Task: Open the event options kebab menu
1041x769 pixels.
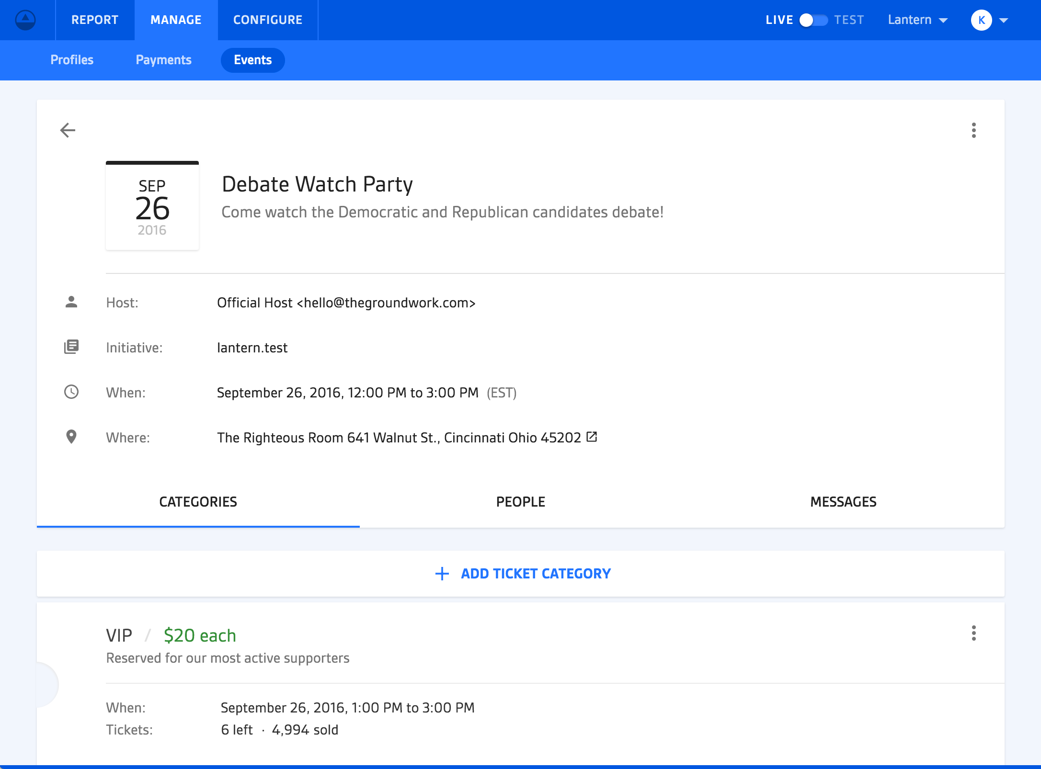Action: coord(973,130)
